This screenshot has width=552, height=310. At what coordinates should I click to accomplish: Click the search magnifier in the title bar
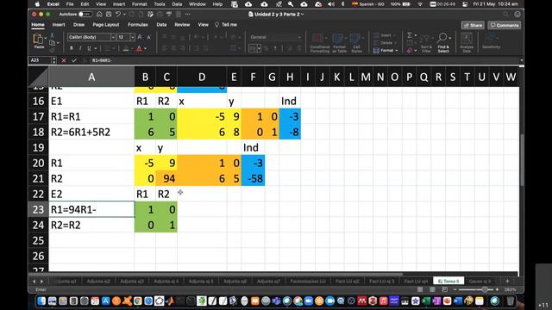click(x=505, y=15)
